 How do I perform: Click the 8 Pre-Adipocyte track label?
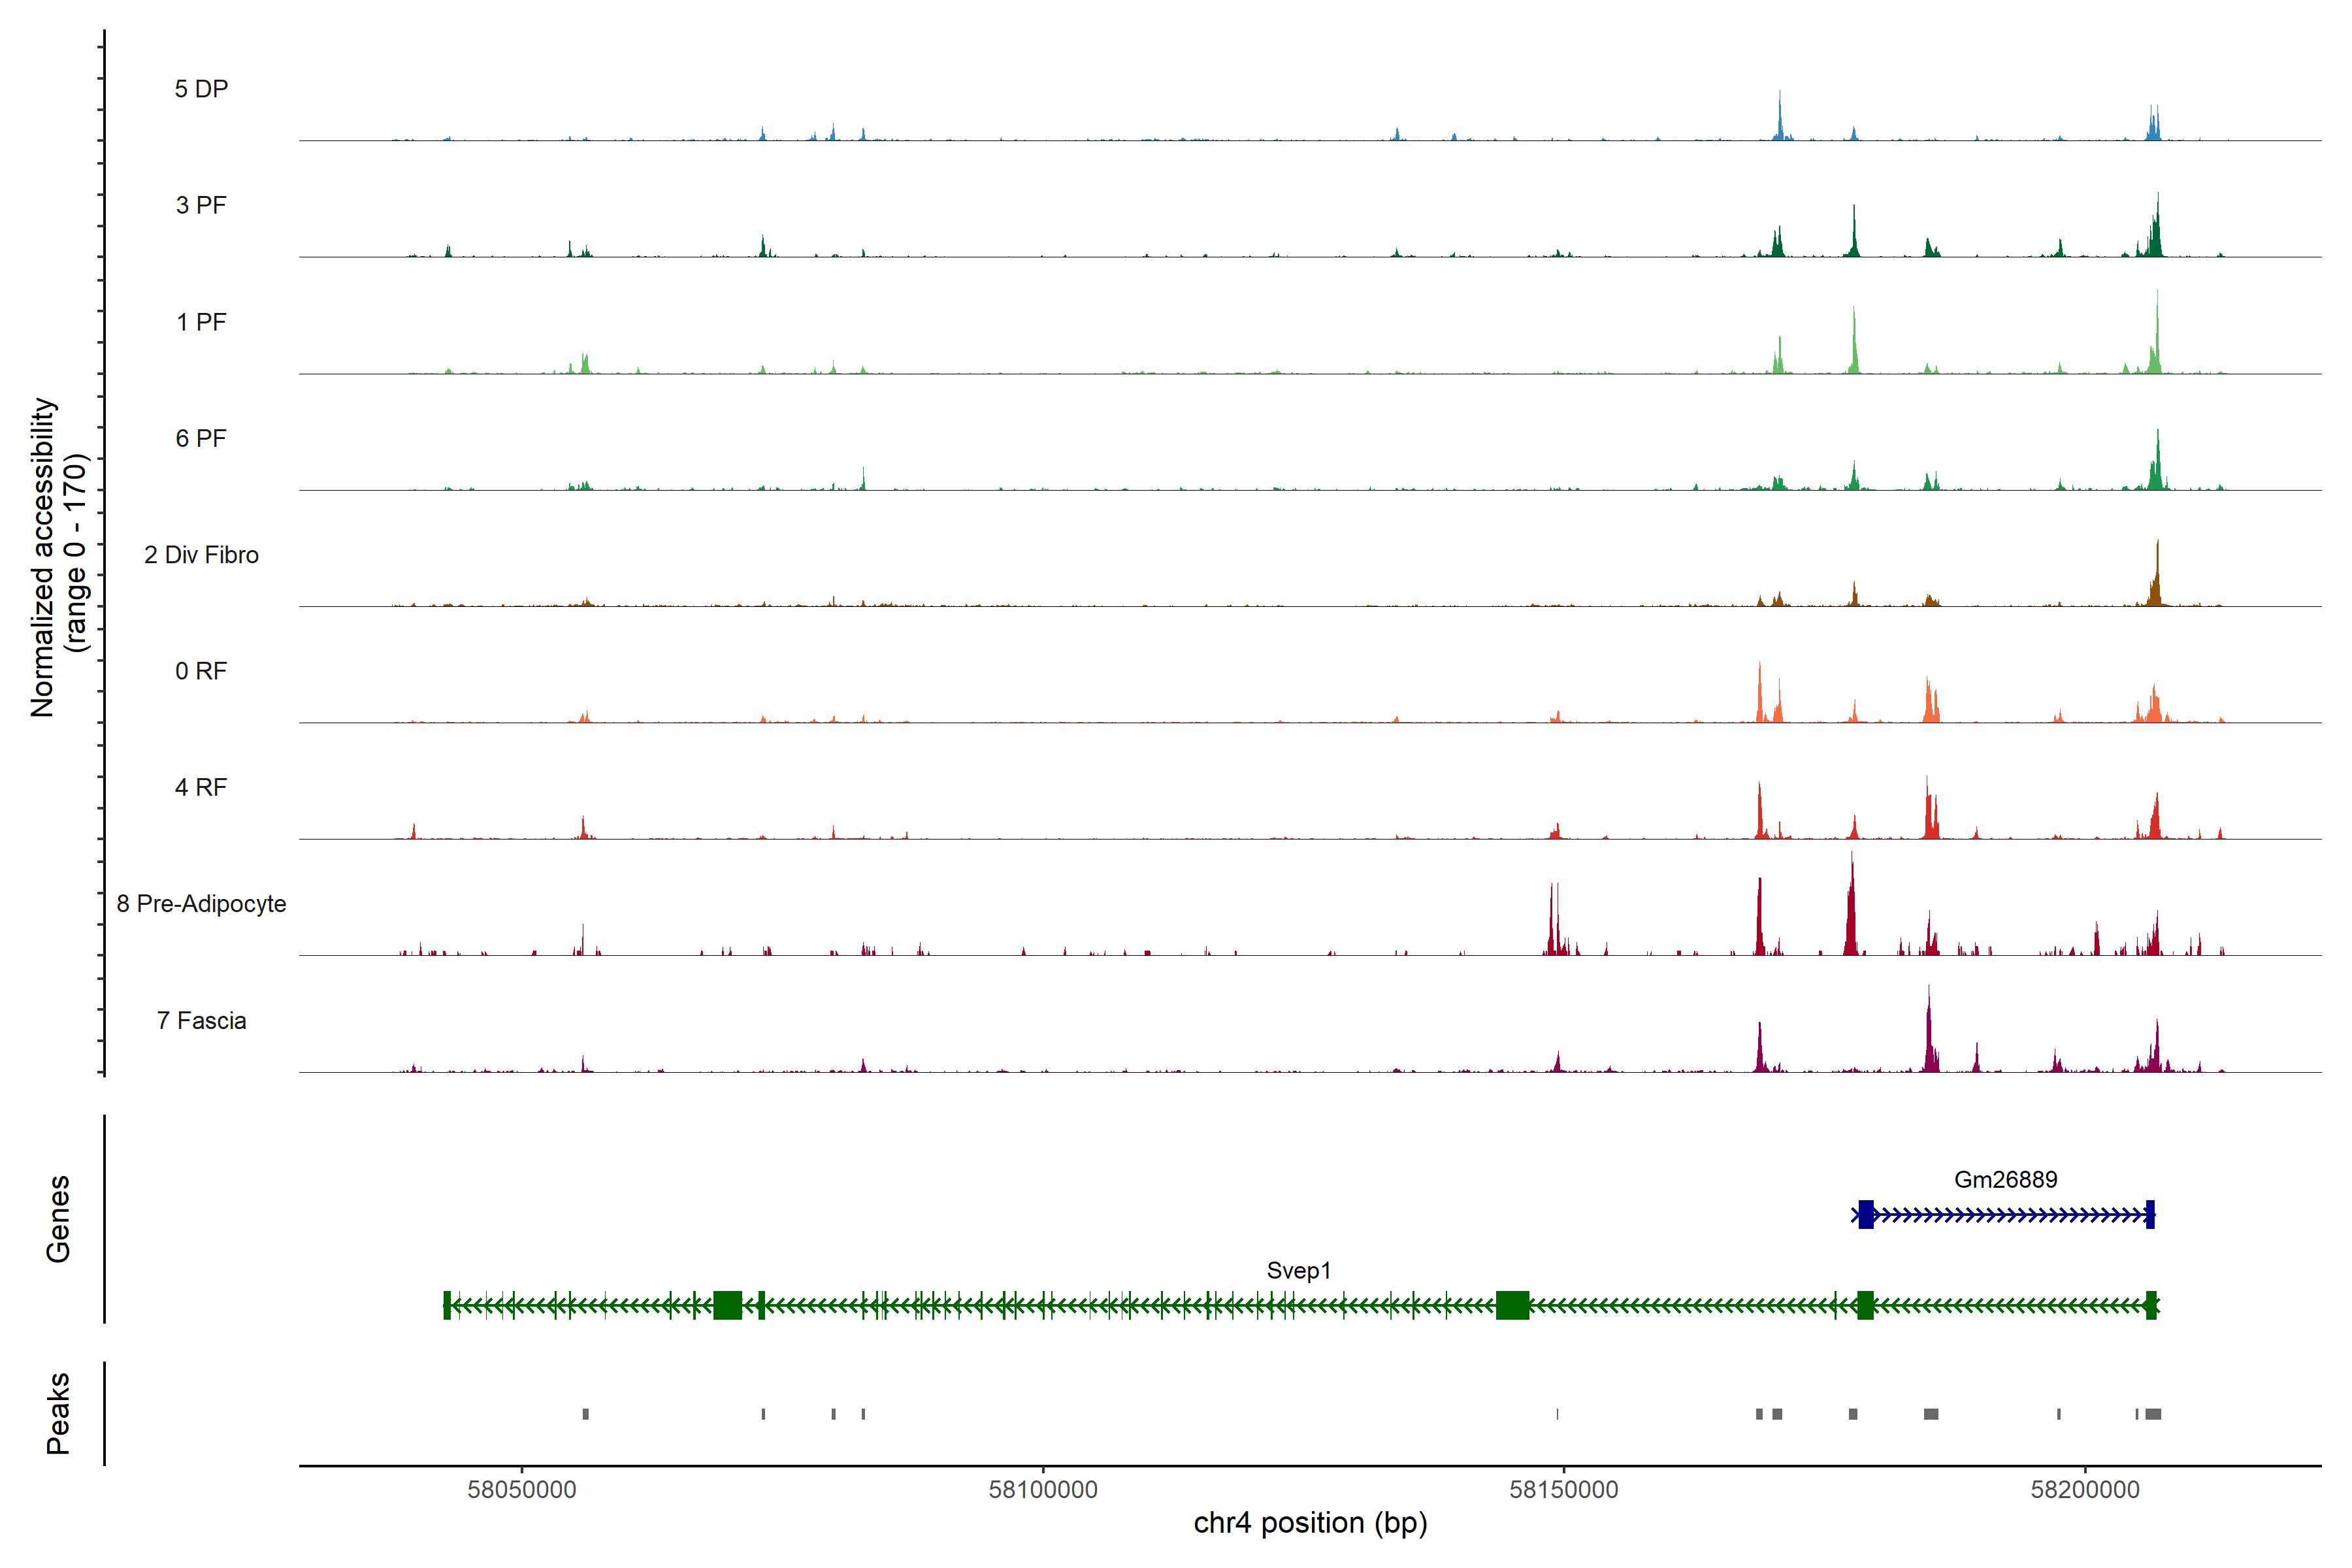pyautogui.click(x=201, y=903)
